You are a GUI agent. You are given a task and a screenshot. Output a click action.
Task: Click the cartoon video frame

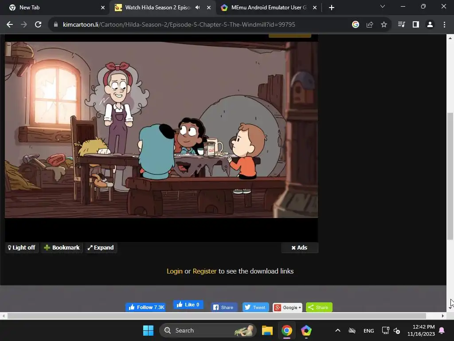point(161,130)
